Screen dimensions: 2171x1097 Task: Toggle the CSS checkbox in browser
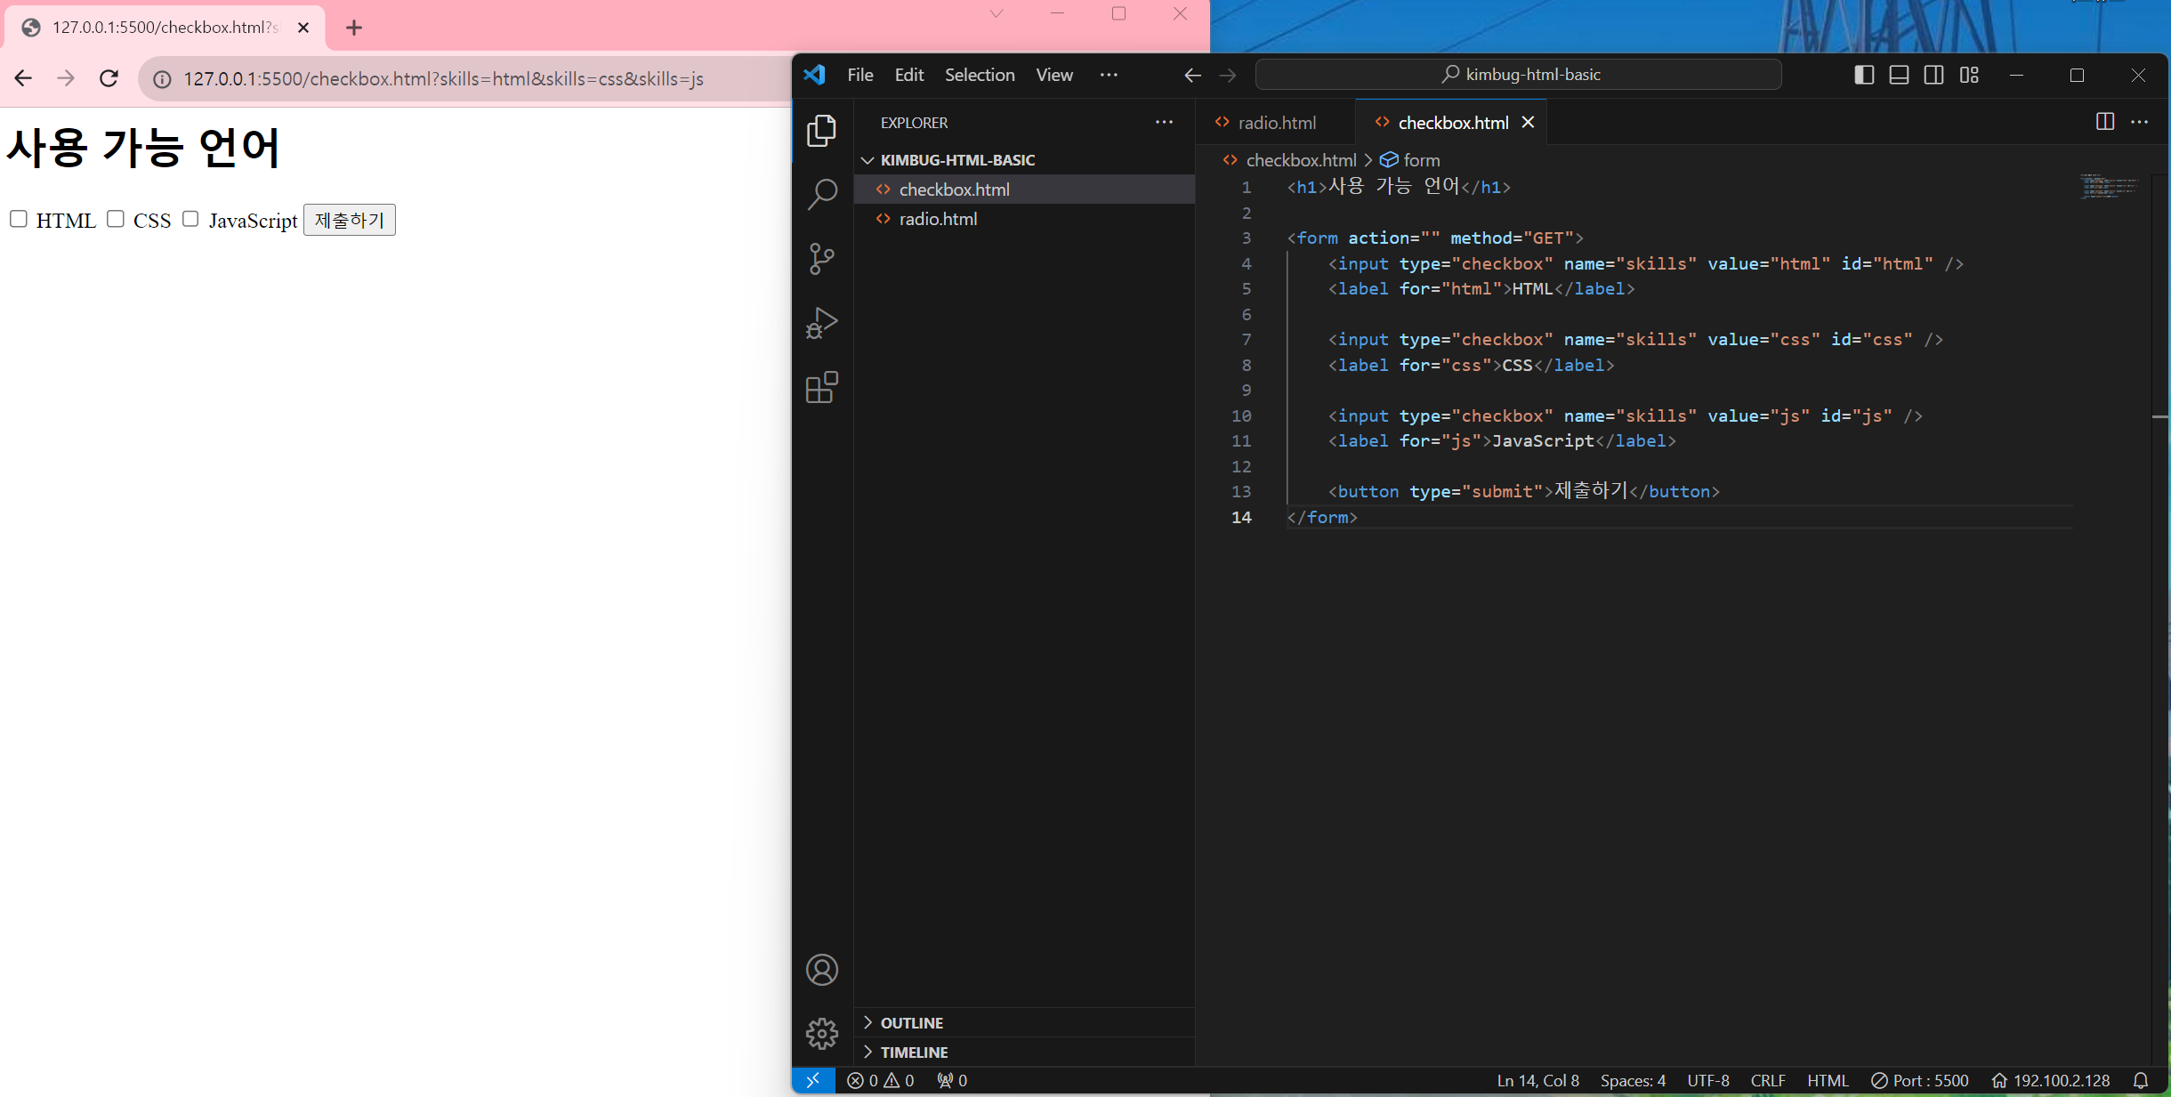pyautogui.click(x=115, y=218)
